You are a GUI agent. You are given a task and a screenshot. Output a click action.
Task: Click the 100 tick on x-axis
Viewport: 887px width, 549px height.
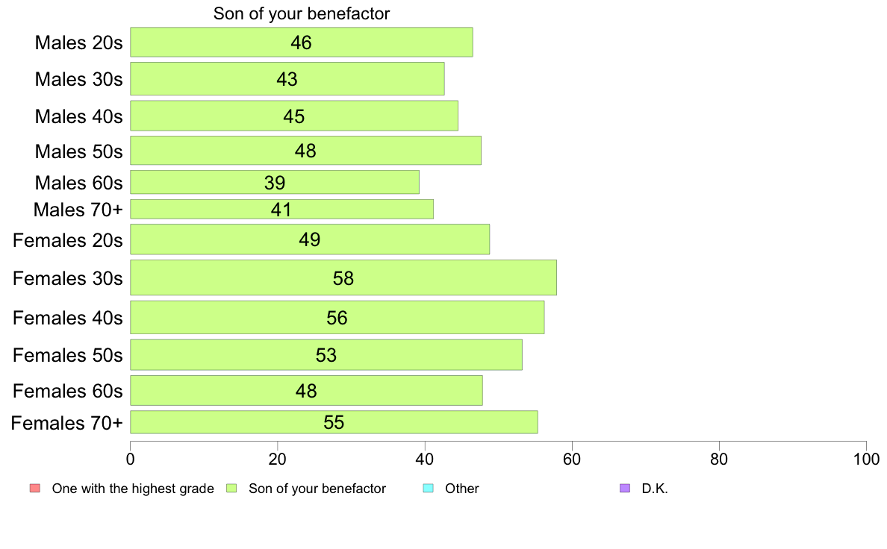(866, 459)
